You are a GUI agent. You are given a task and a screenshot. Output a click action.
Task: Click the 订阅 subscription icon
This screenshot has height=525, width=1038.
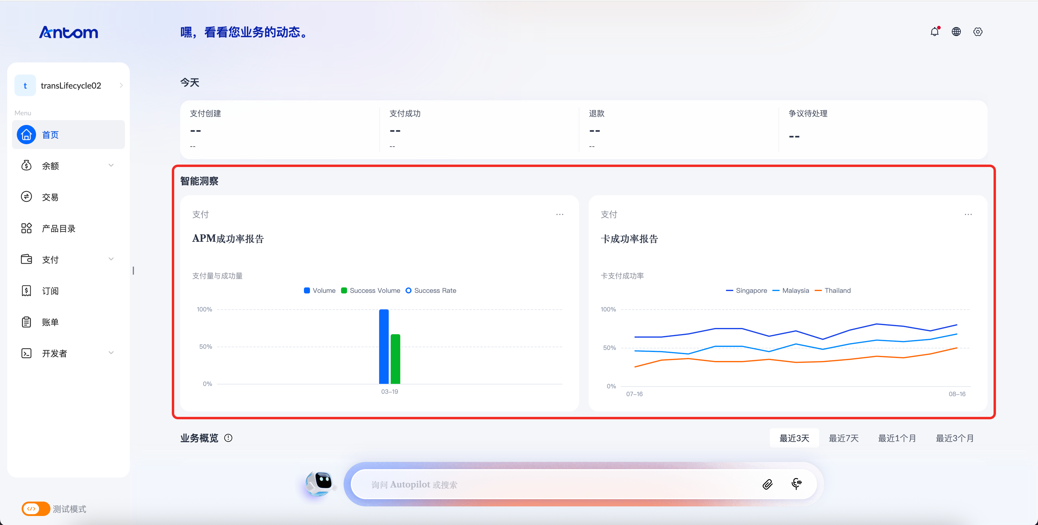[x=26, y=290]
